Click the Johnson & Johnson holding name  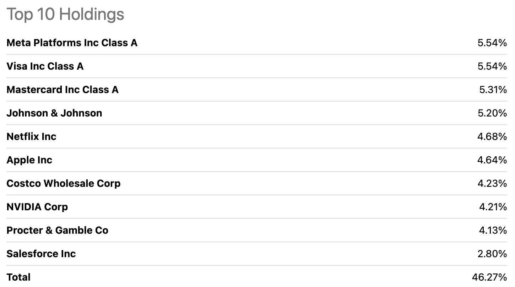[x=54, y=113]
